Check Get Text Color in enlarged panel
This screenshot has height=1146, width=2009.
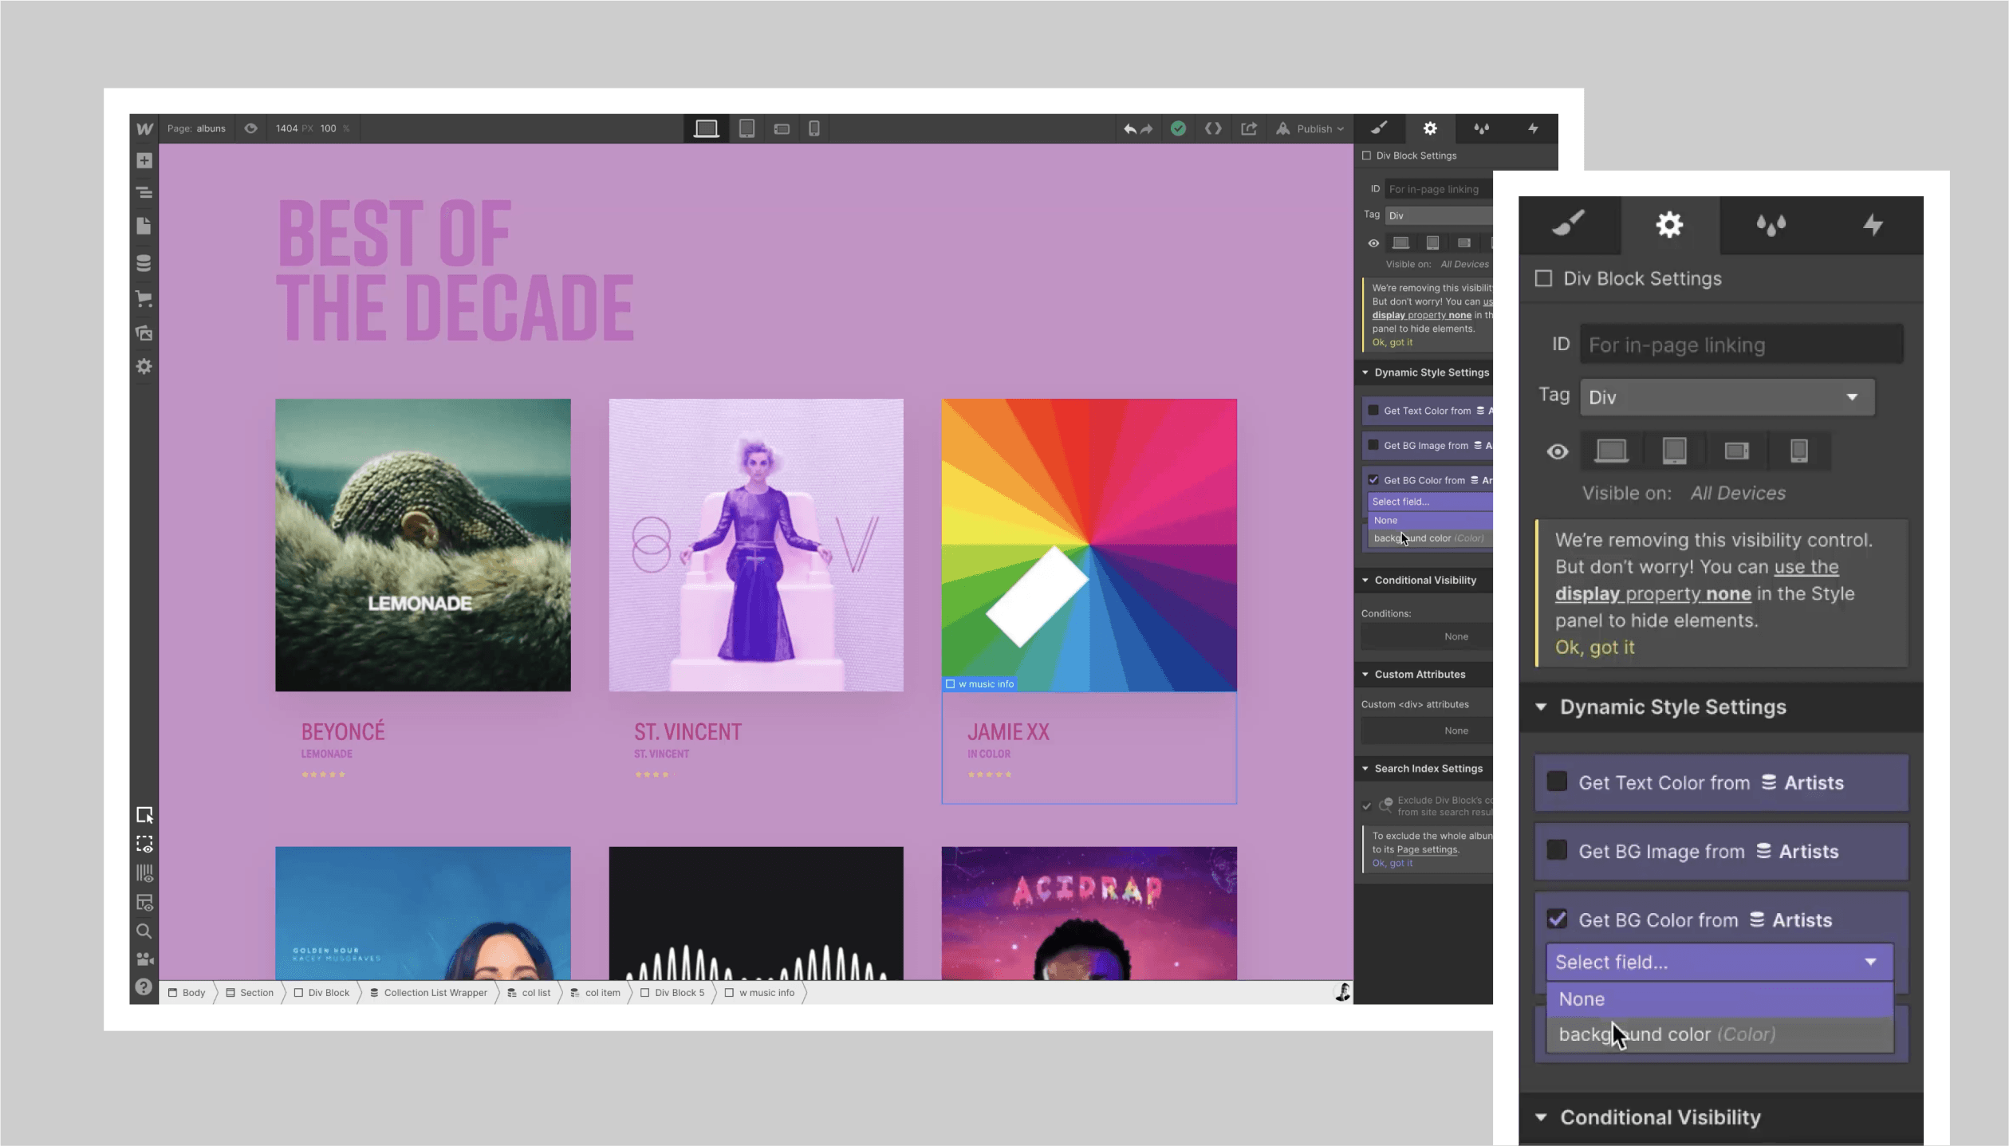pyautogui.click(x=1557, y=782)
